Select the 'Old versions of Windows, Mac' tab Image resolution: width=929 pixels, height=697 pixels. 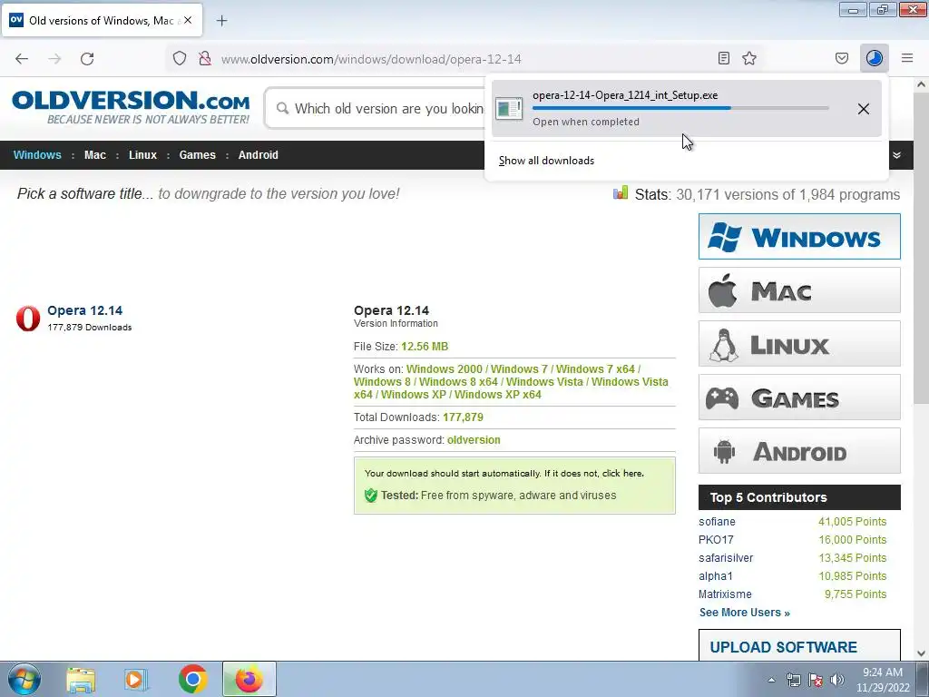[102, 21]
